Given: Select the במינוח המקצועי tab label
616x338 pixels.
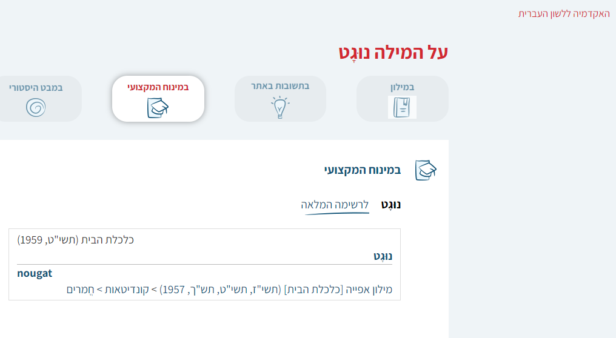Looking at the screenshot, I should click(x=158, y=87).
